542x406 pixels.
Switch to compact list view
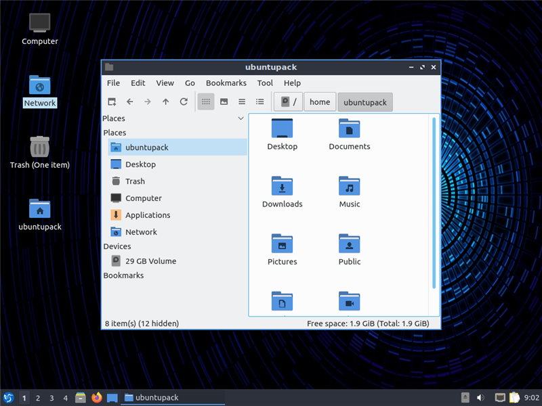pos(242,102)
